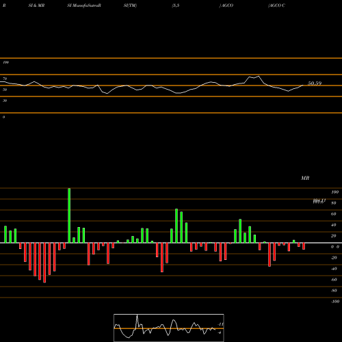Click the MR panel title label

coord(305,178)
